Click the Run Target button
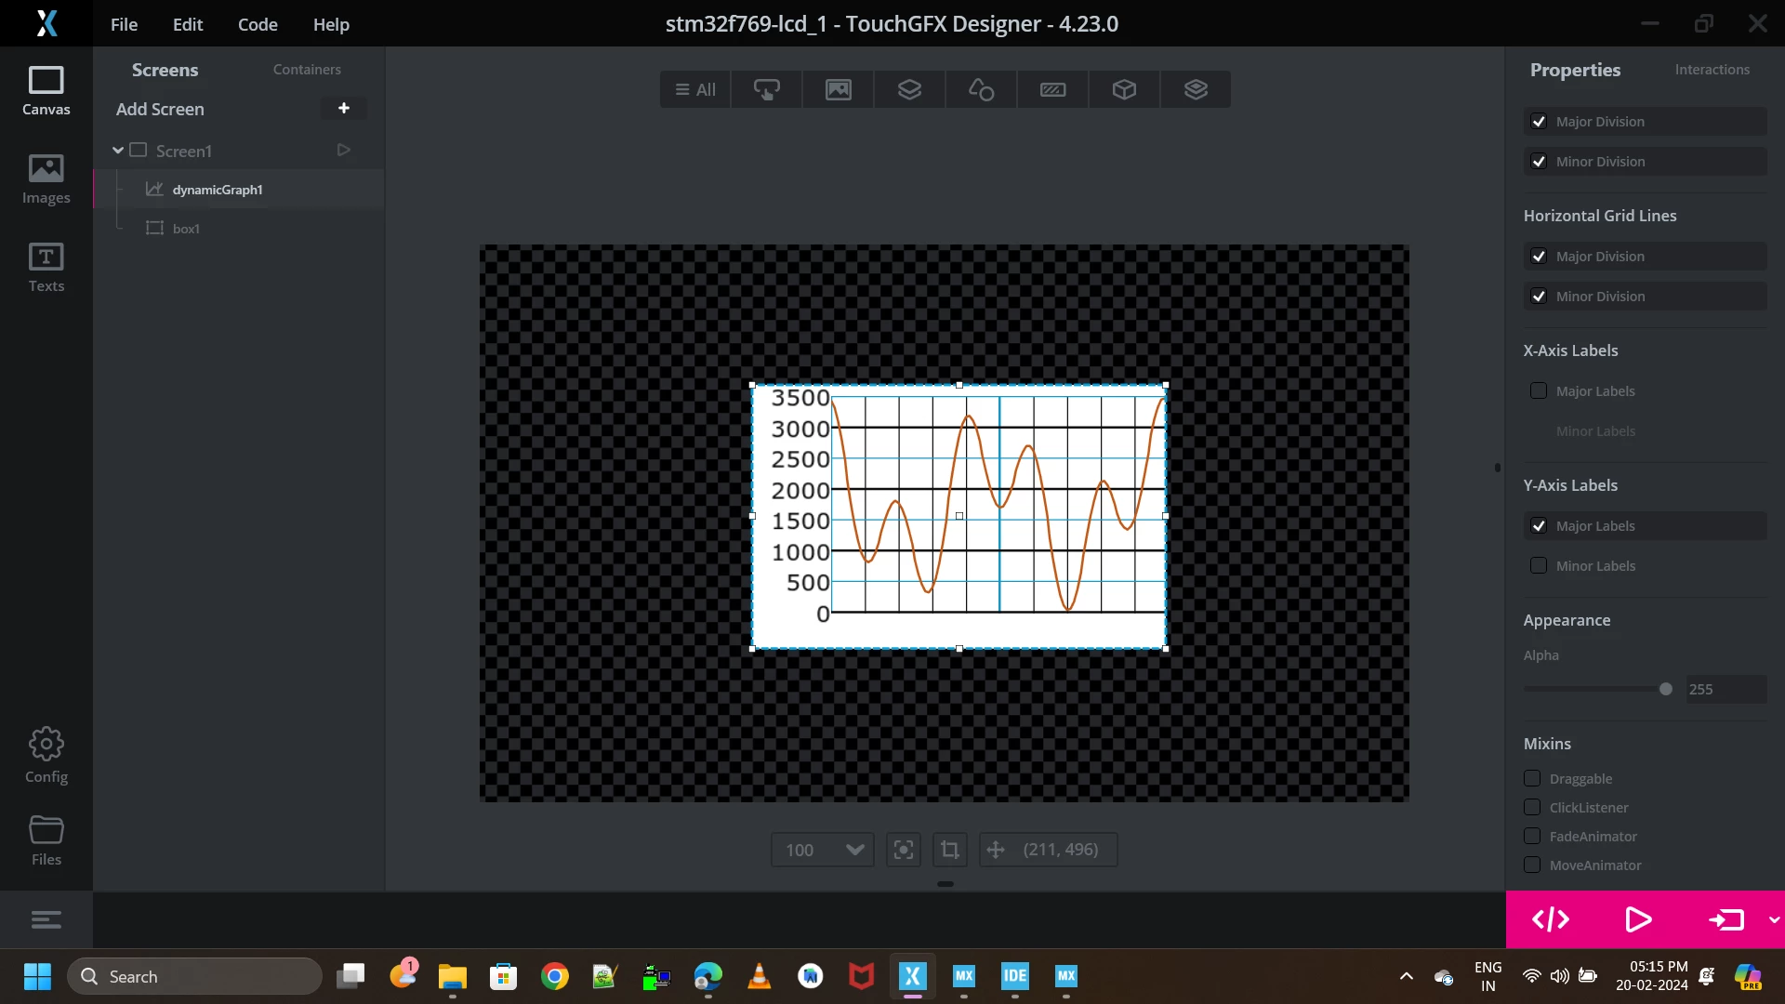The width and height of the screenshot is (1785, 1004). click(x=1726, y=919)
